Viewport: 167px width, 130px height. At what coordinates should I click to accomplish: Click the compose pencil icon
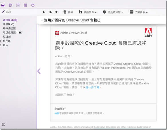tap(3, 12)
